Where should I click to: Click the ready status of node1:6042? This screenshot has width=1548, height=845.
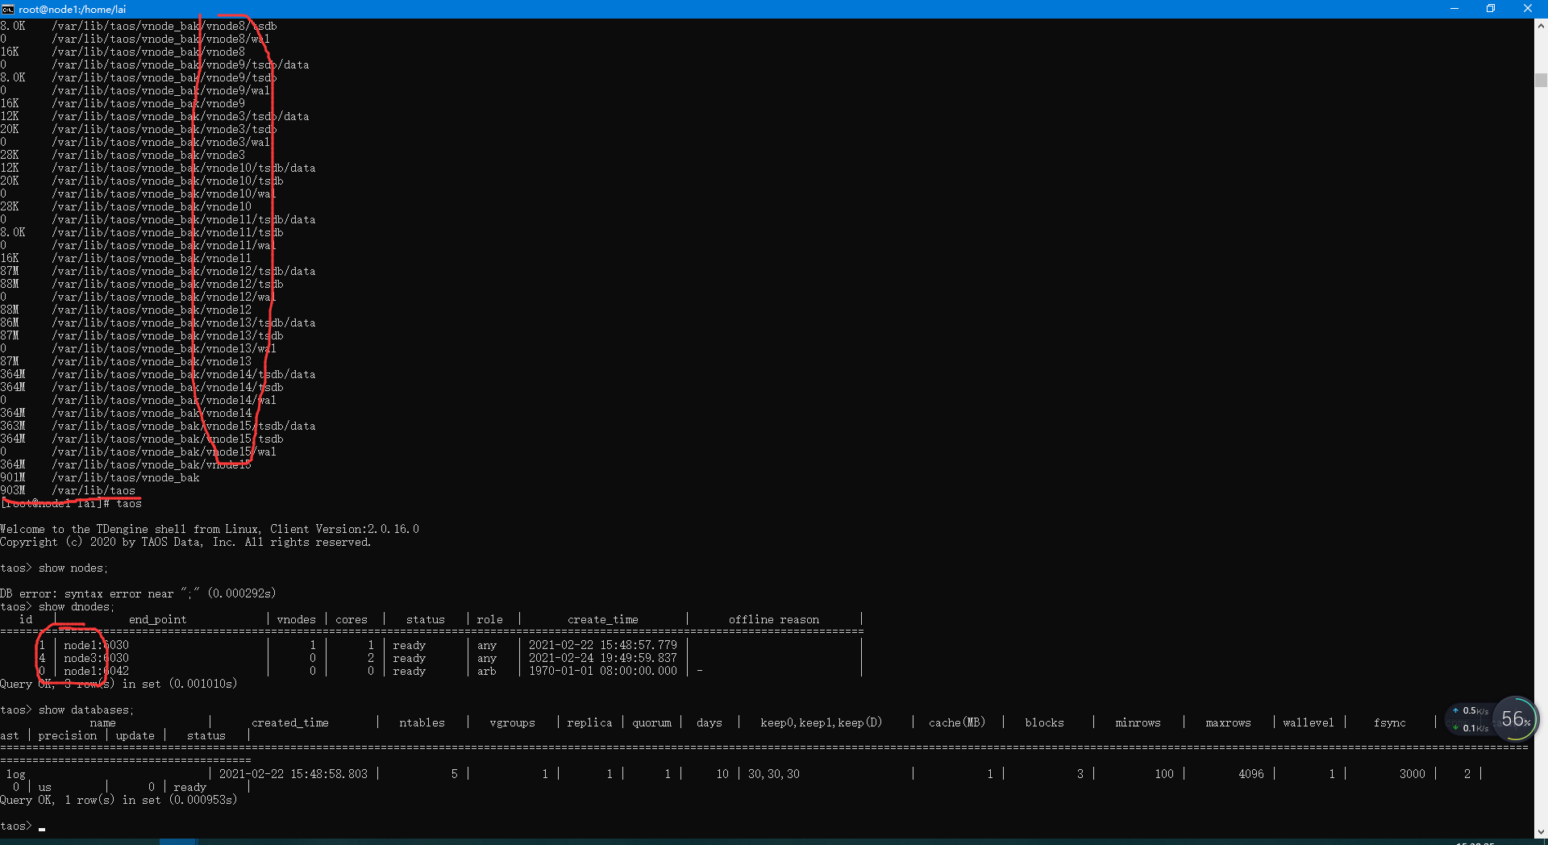[410, 670]
